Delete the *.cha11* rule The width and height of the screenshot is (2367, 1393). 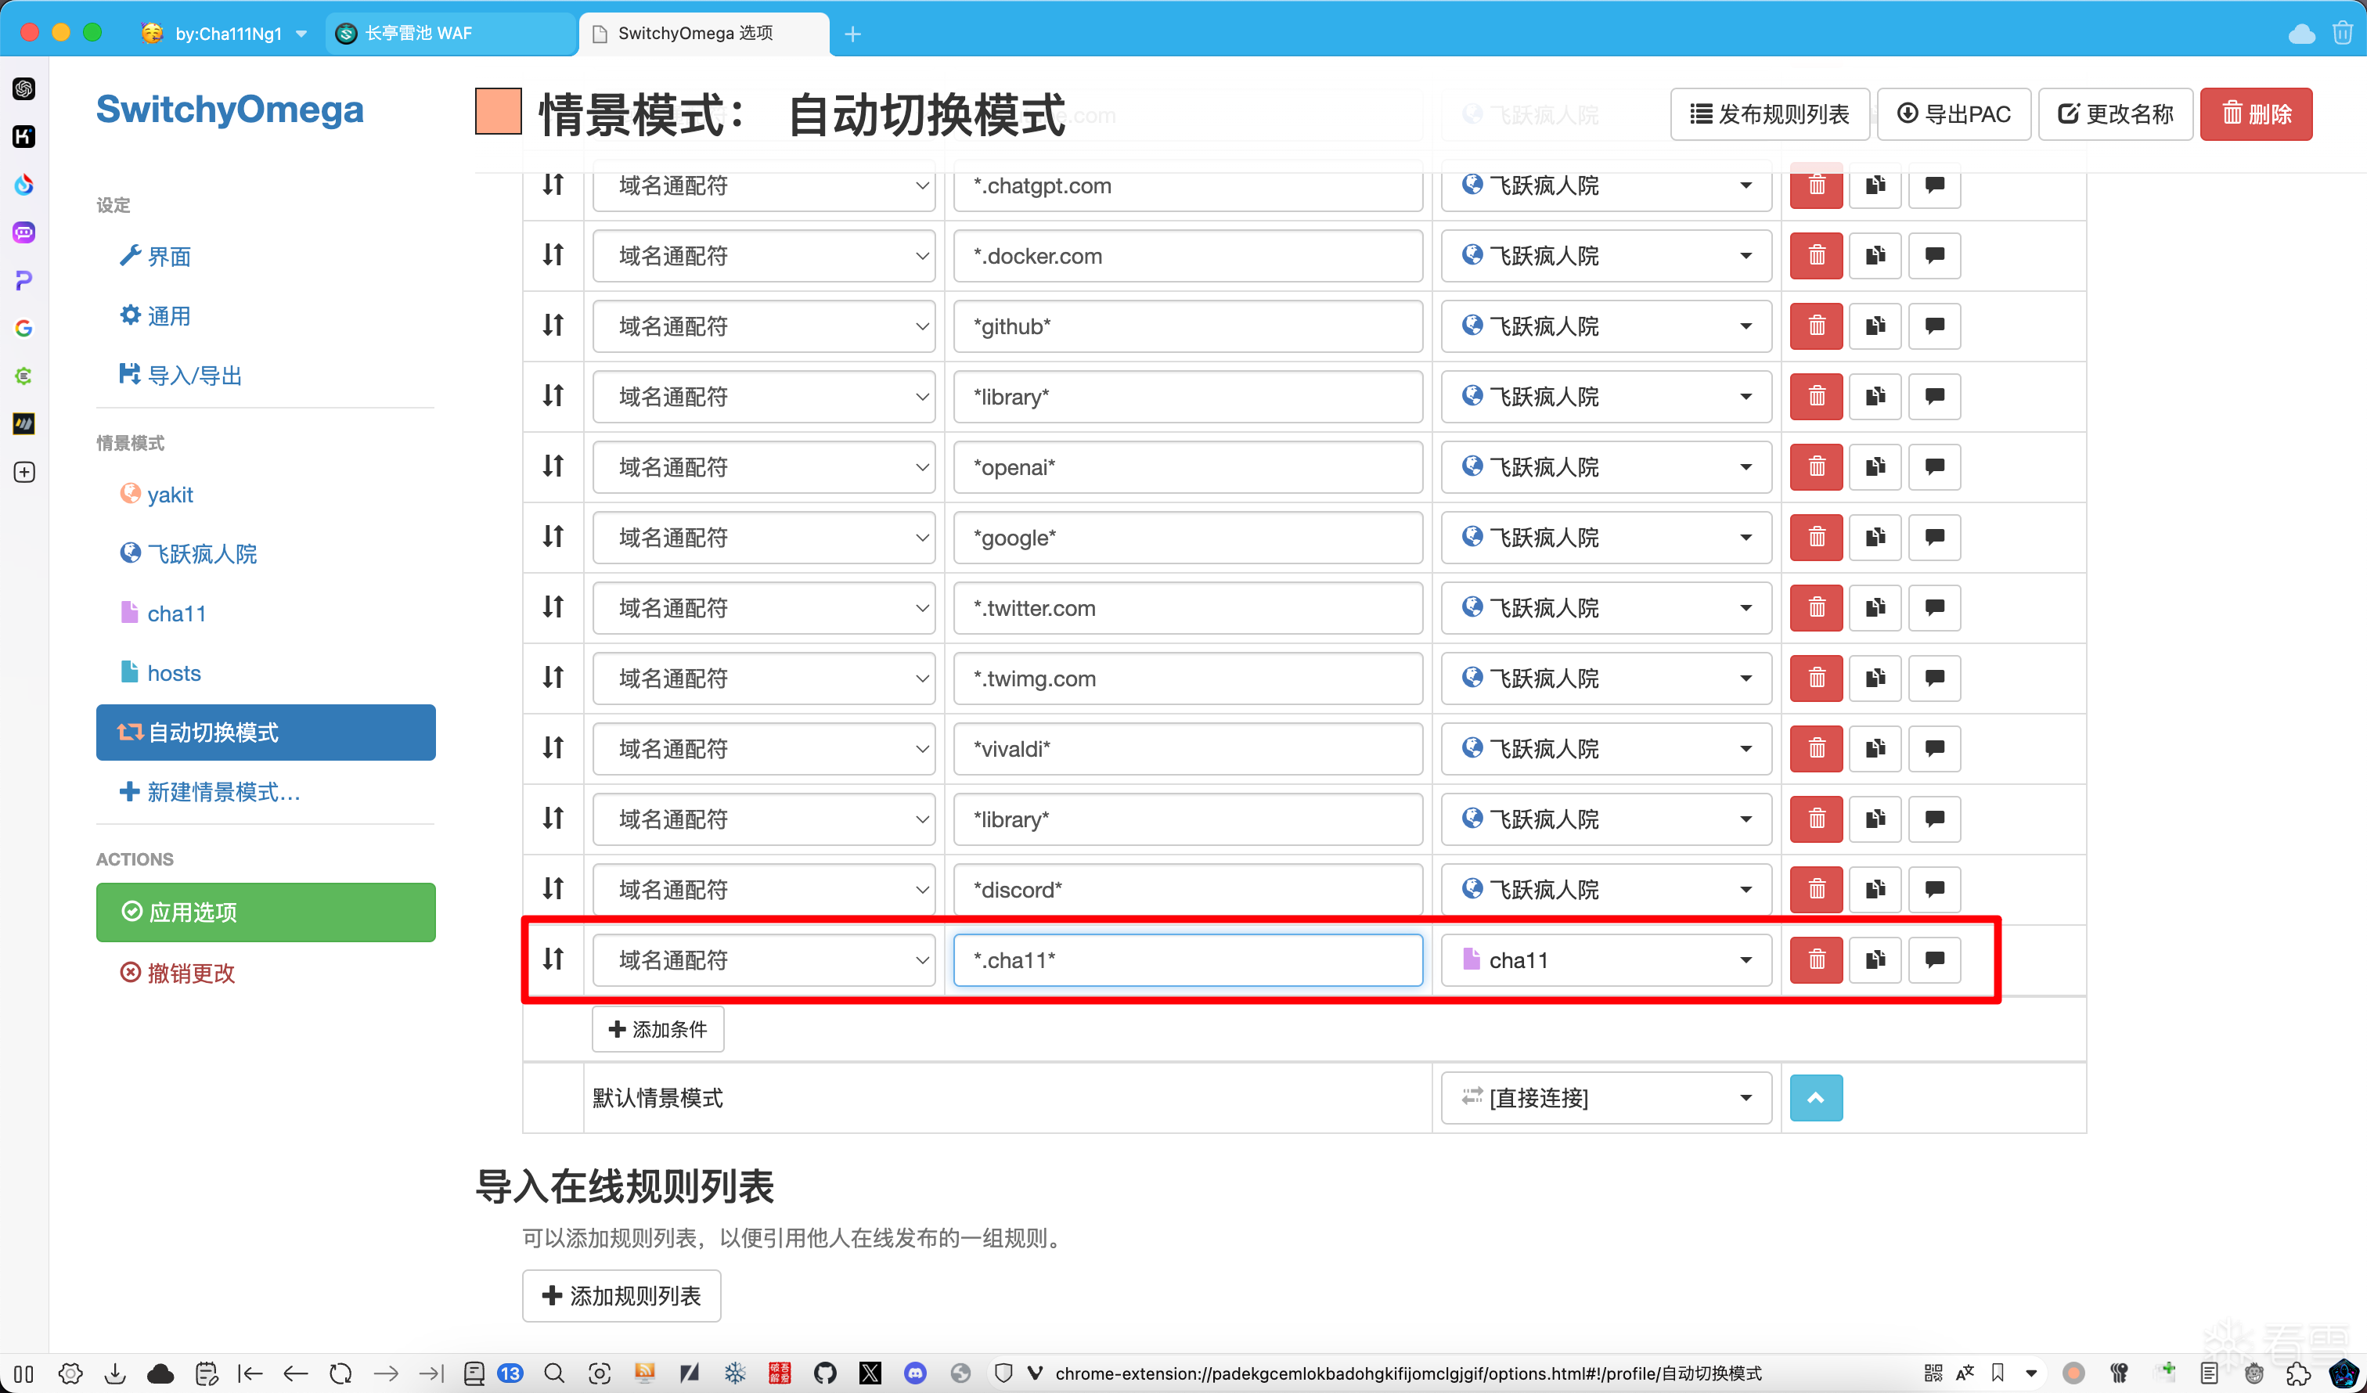(1816, 960)
